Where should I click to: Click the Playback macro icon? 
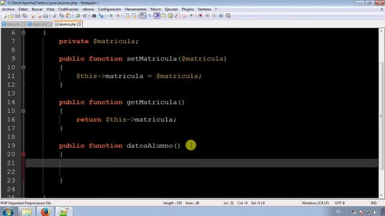click(214, 16)
